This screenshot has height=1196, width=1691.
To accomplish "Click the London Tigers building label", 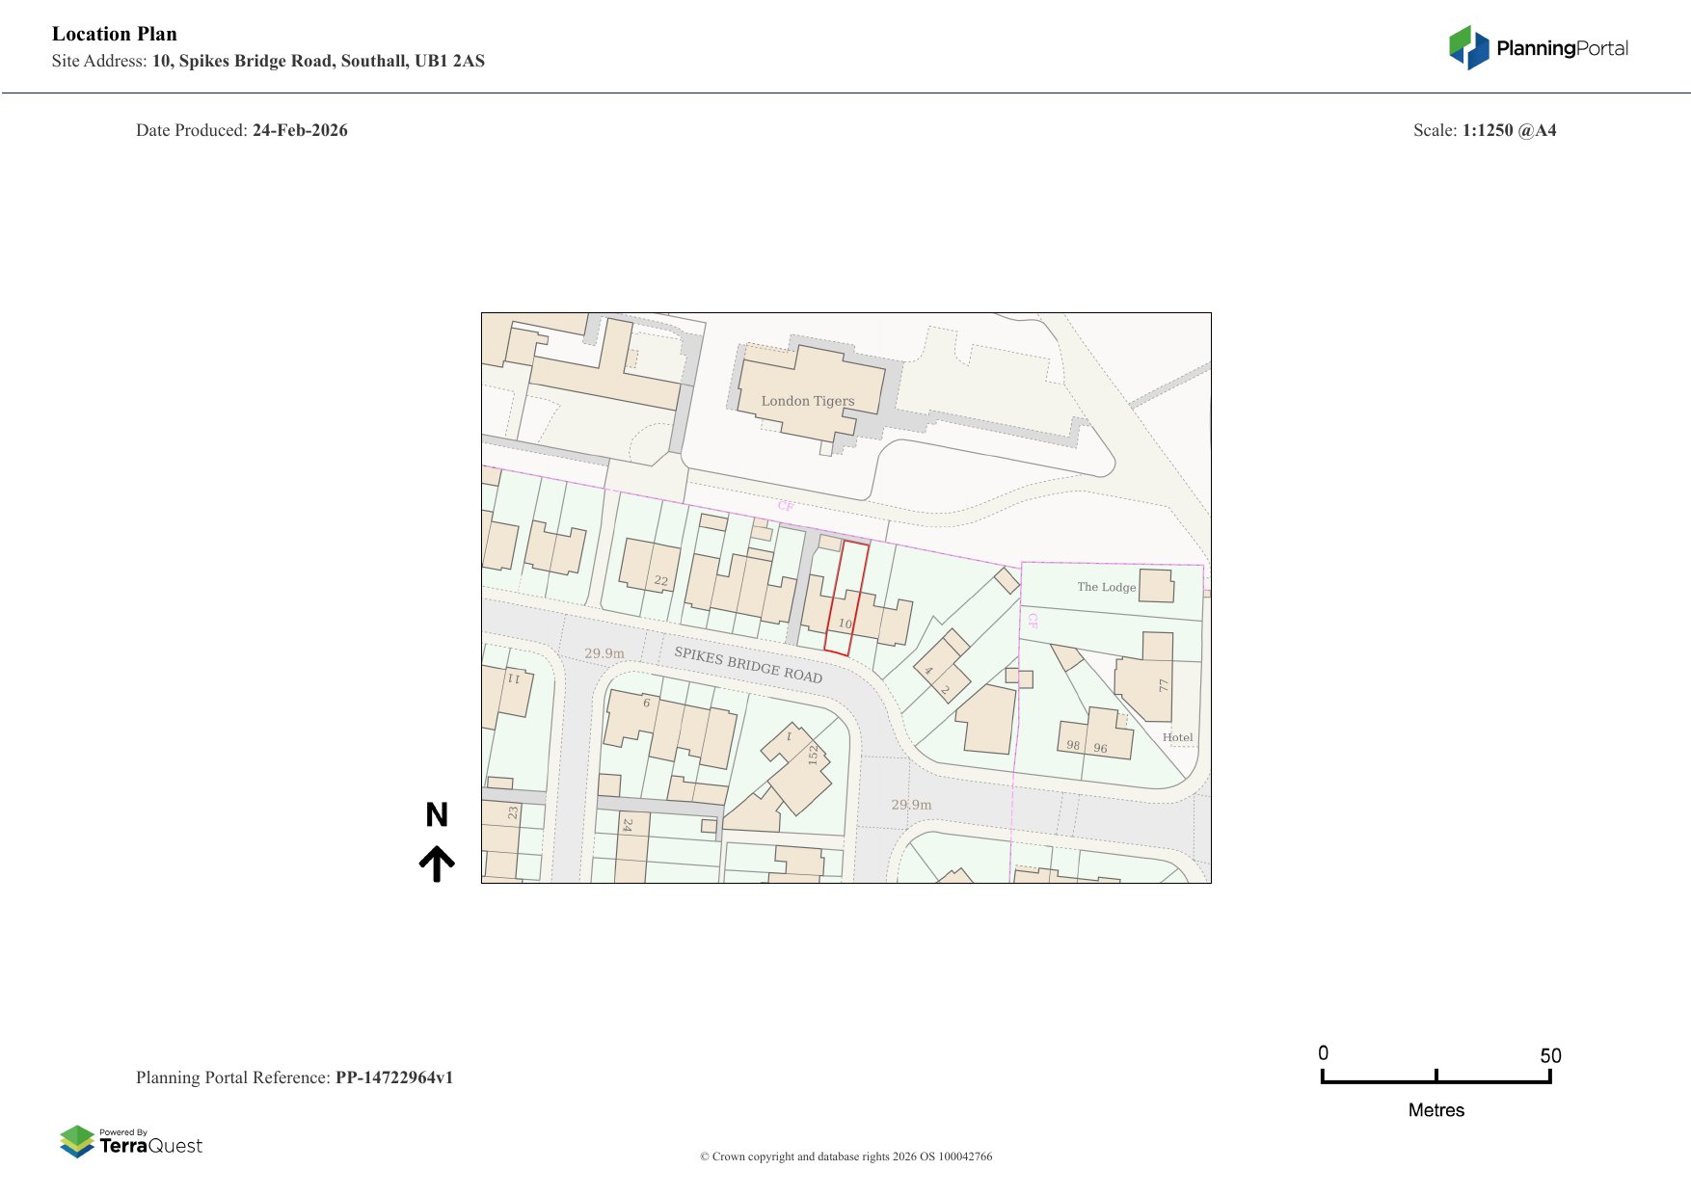I will [807, 401].
